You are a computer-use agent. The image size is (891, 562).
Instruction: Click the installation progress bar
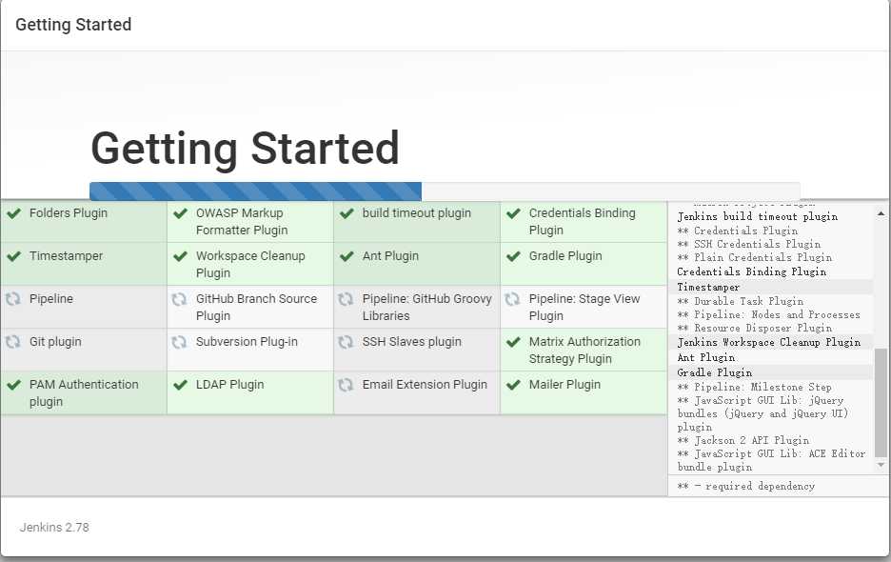[x=445, y=191]
